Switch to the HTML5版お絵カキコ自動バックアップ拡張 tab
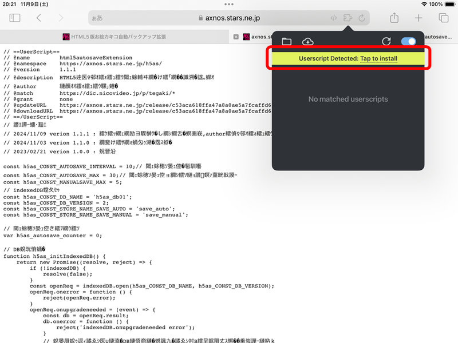458x343 pixels. pyautogui.click(x=114, y=37)
